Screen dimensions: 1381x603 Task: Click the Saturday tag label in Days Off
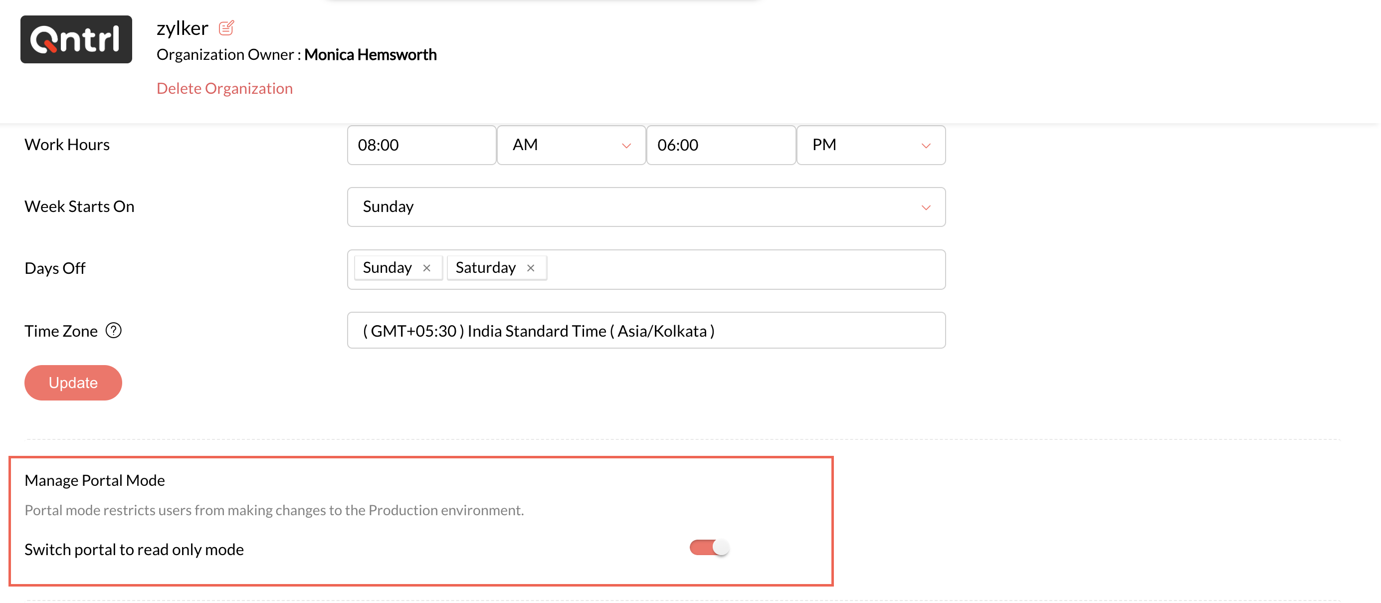tap(485, 267)
